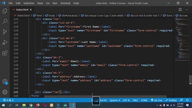Show errors and warnings in status bar
This screenshot has height=108, width=192.
point(8,100)
